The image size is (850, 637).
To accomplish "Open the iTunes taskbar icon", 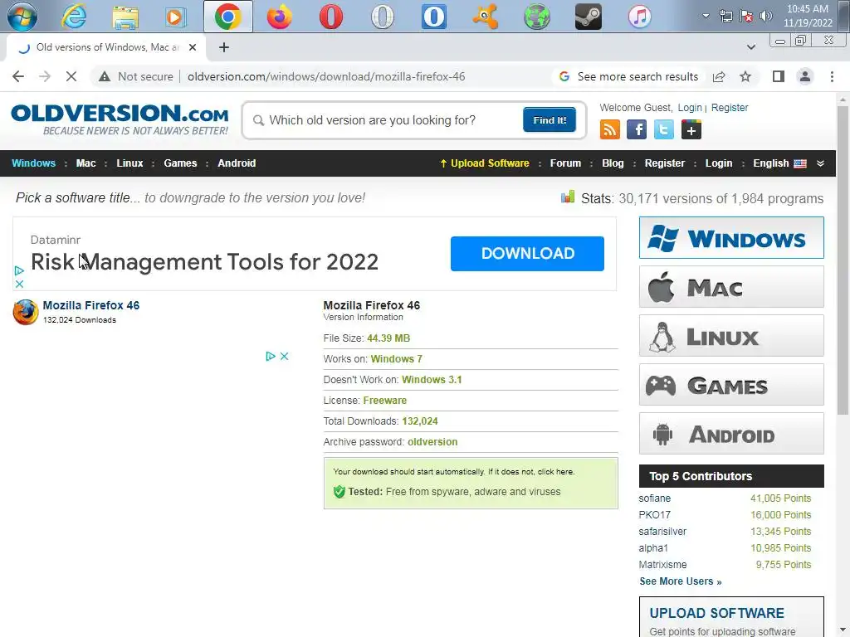I will [x=640, y=17].
